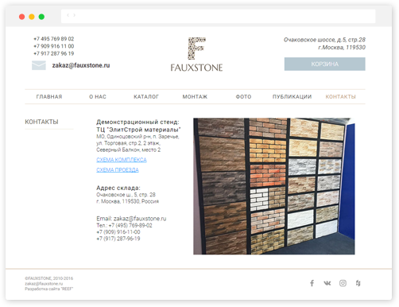The image size is (399, 307).
Task: Open the ГЛАВНАЯ menu item
Action: tap(49, 97)
